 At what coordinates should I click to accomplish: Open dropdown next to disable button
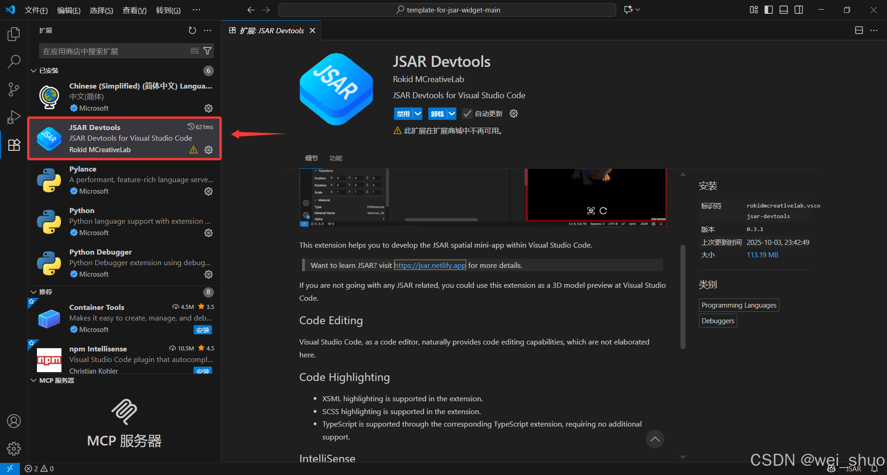click(418, 113)
